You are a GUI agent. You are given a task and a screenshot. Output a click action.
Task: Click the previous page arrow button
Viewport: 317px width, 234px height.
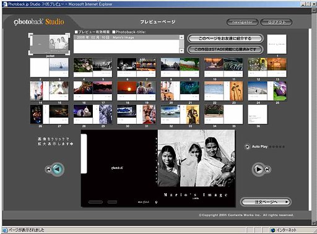point(58,169)
